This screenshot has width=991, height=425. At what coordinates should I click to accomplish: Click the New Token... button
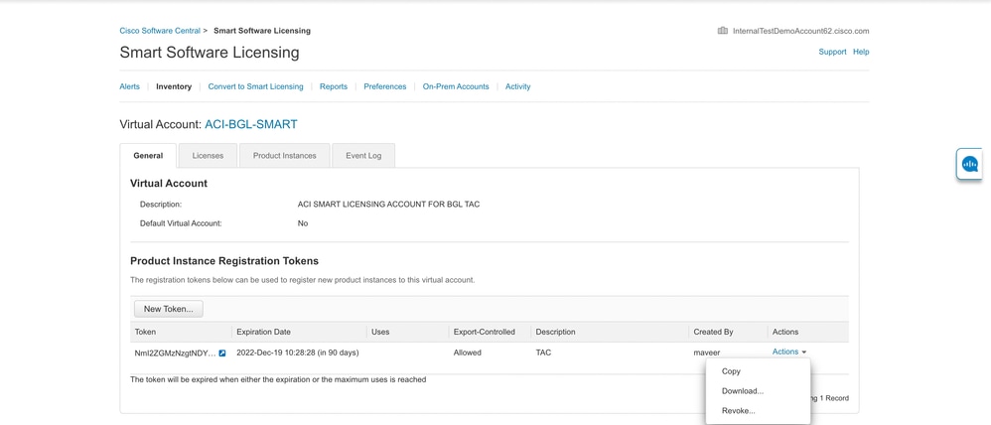pos(169,309)
